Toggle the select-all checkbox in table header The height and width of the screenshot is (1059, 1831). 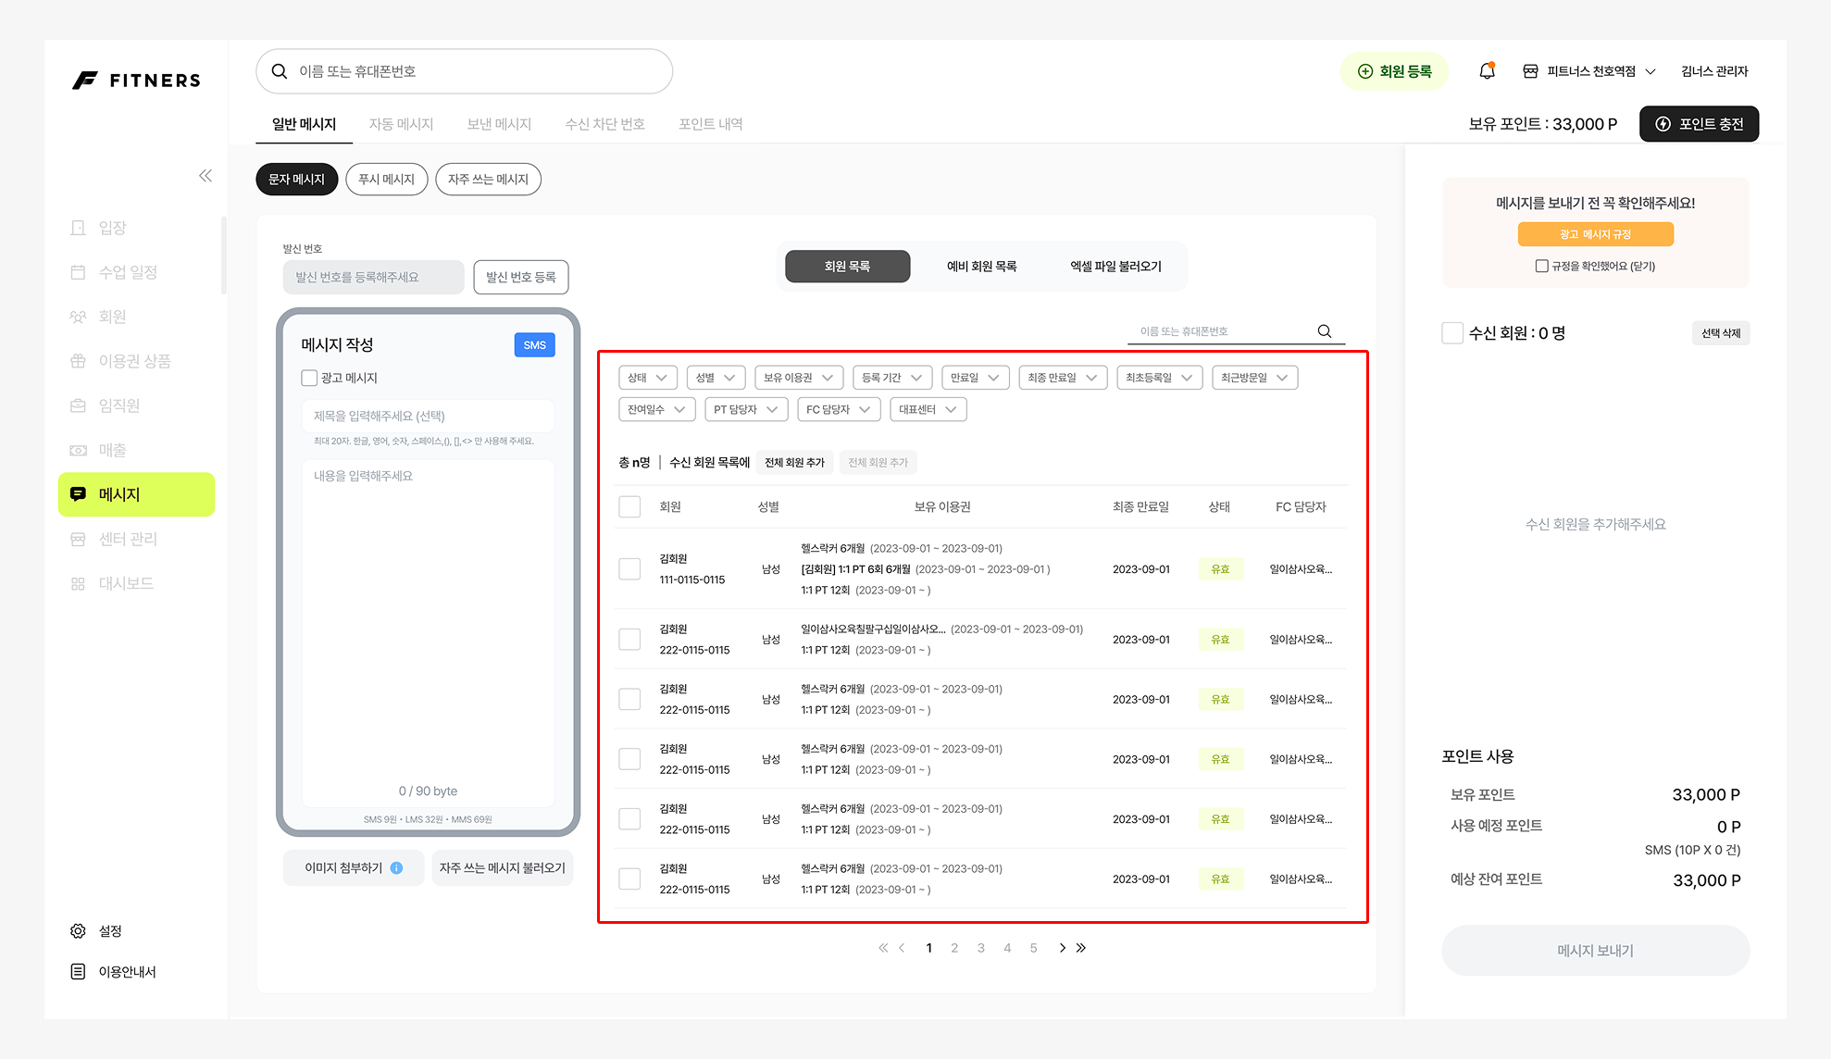click(x=629, y=506)
